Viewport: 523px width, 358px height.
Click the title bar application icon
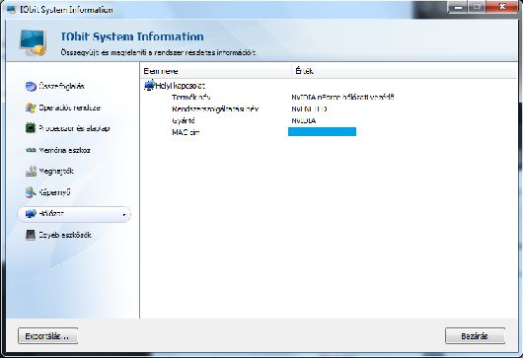coord(11,9)
